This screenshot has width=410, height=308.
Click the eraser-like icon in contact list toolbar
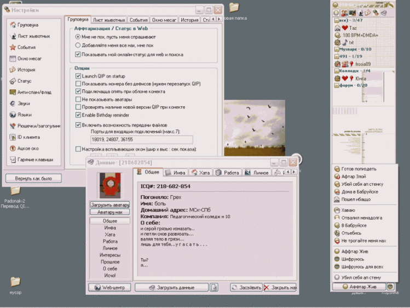tap(384, 13)
